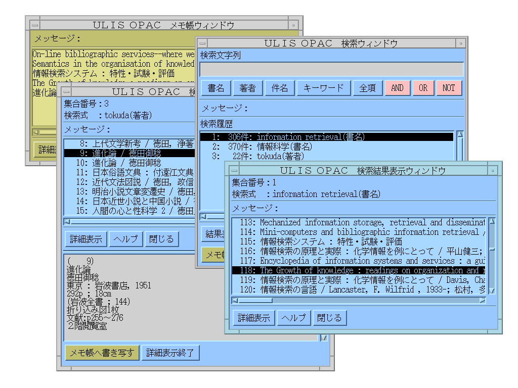Click the 検索文字列 search text field
Viewport: 518px width, 388px height.
331,69
